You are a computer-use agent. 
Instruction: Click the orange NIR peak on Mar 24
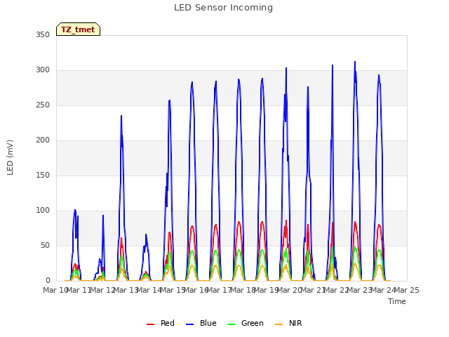379,265
